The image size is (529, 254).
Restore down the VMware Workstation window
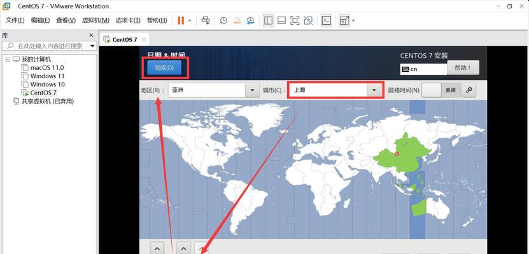click(x=510, y=6)
